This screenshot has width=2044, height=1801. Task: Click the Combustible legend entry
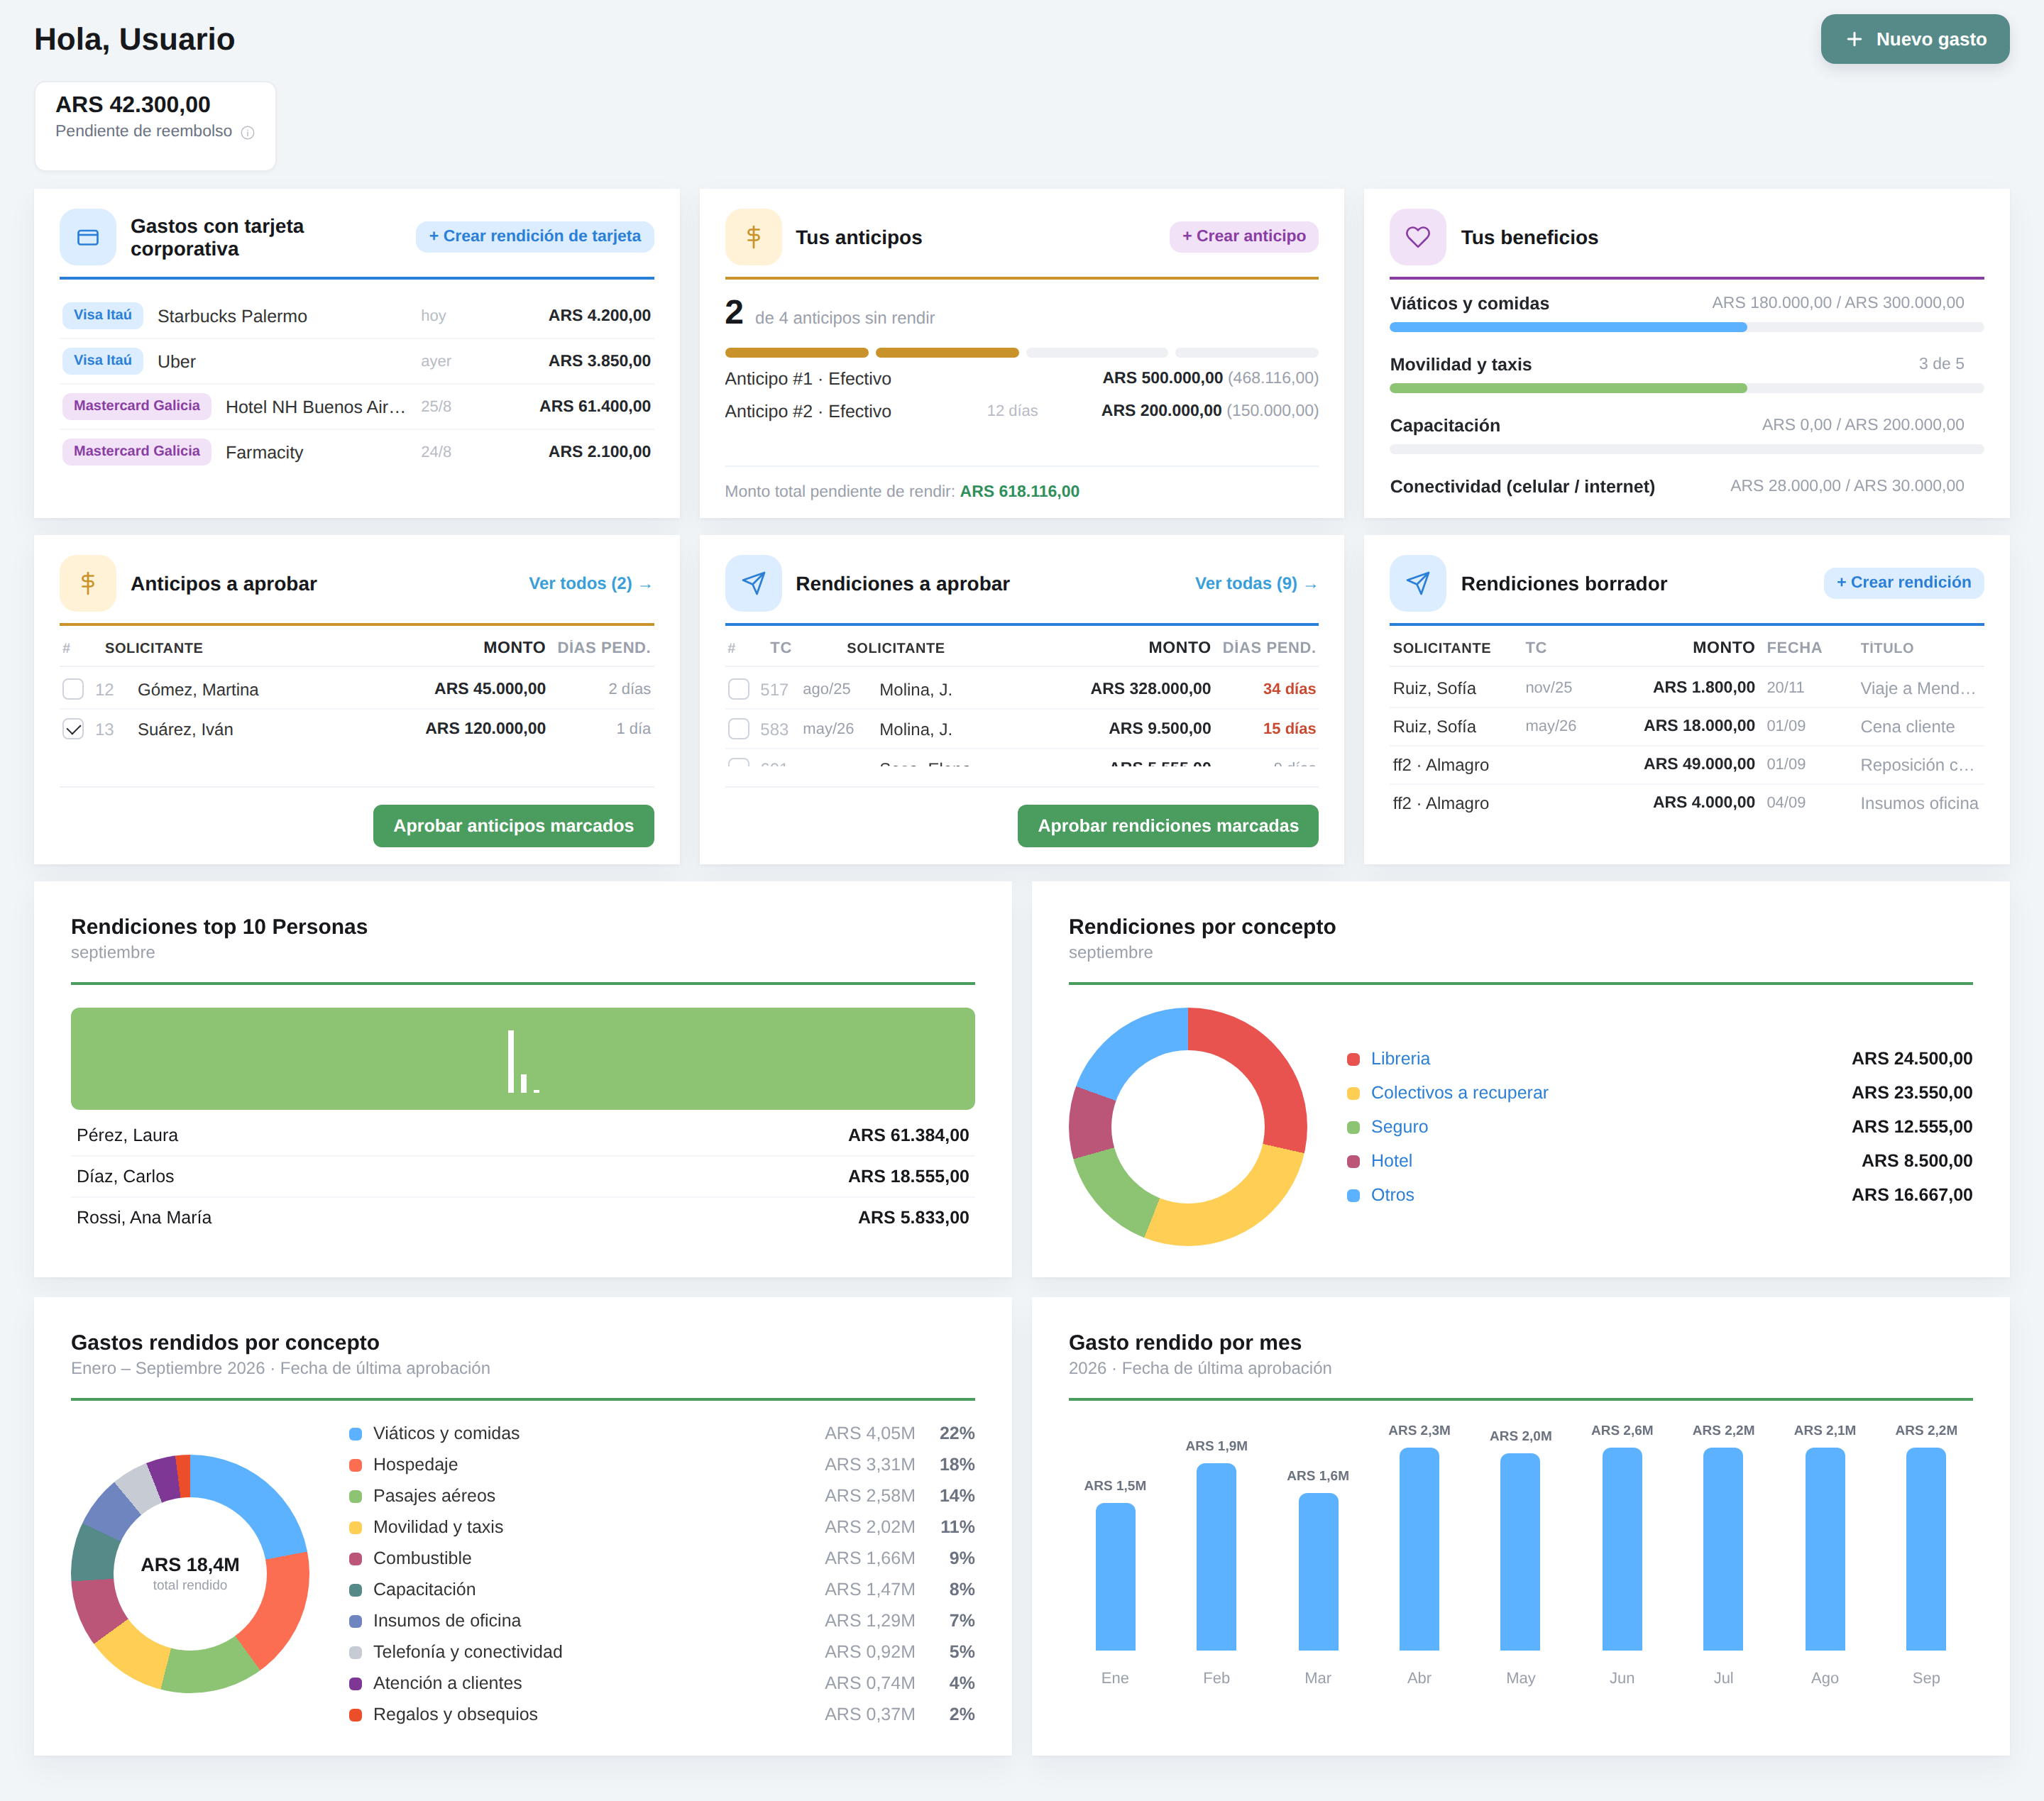[661, 1558]
